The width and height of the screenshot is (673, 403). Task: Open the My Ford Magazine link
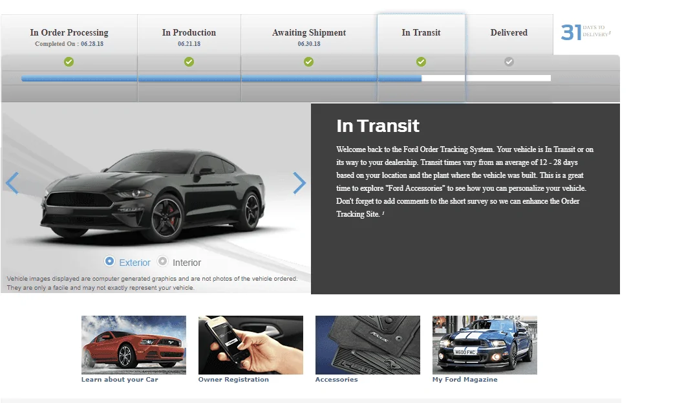tap(465, 379)
